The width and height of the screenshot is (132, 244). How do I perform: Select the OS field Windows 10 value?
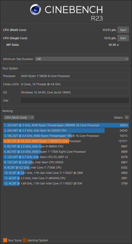tap(74, 92)
